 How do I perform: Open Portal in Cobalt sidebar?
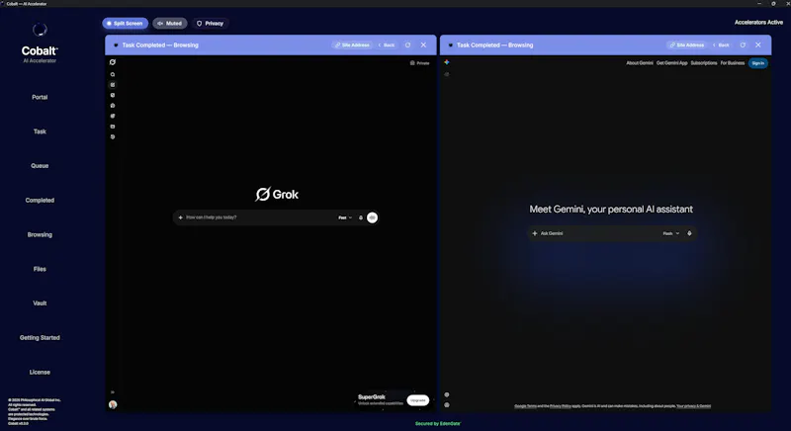coord(40,97)
